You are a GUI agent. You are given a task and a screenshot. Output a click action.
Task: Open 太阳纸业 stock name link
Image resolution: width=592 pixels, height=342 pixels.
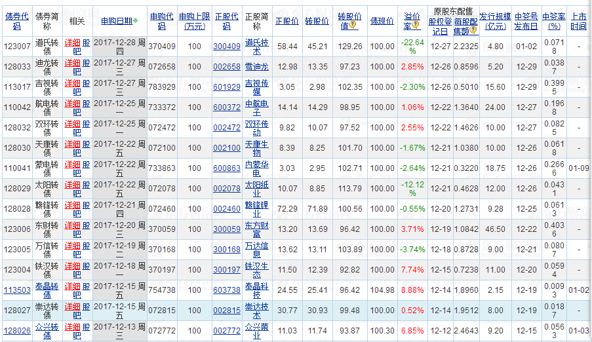pos(257,189)
